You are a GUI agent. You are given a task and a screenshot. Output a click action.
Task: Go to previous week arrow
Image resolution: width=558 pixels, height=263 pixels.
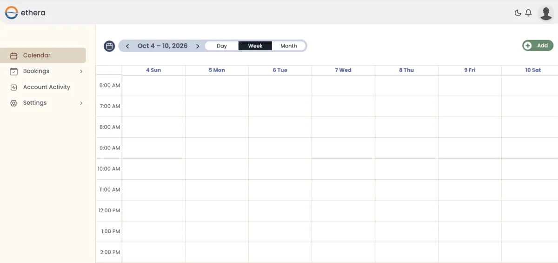coord(127,46)
